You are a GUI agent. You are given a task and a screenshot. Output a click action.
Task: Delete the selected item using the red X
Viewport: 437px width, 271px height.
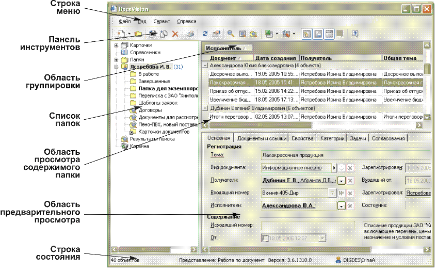(x=175, y=34)
